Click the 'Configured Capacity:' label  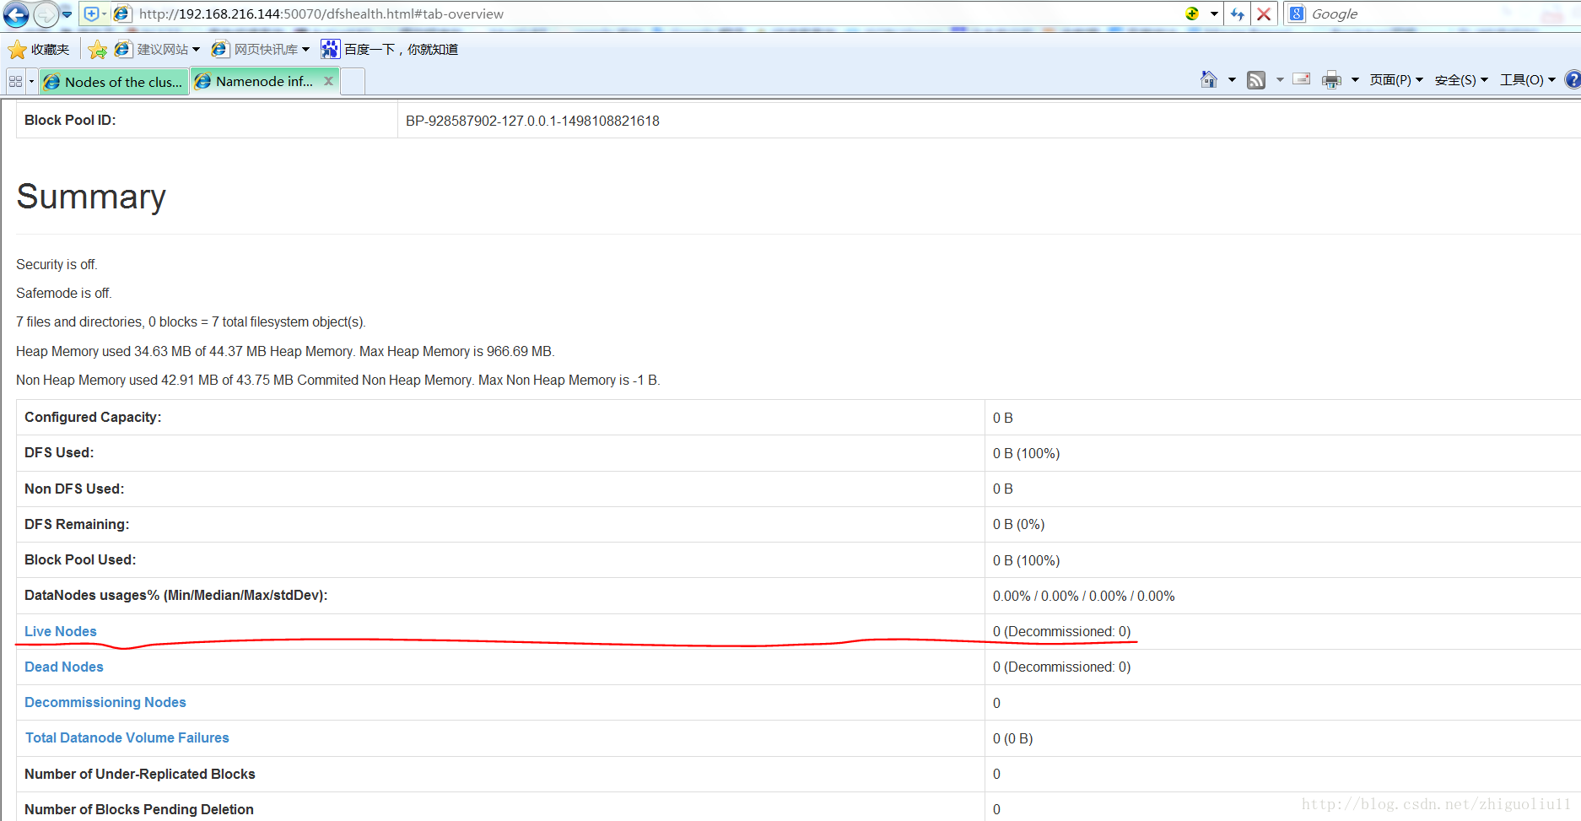93,417
